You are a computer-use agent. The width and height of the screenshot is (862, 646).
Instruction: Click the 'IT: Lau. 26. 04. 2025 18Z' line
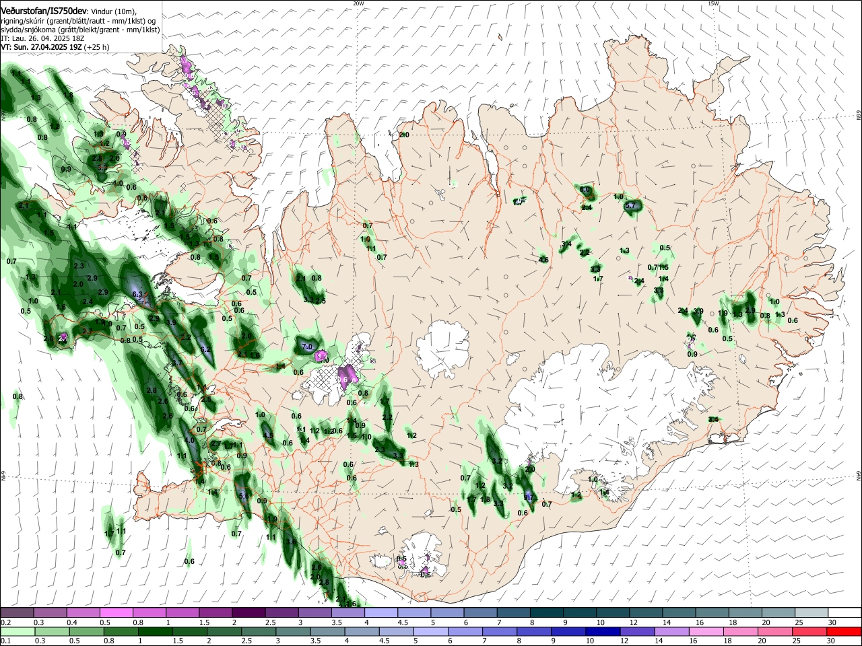coord(42,38)
